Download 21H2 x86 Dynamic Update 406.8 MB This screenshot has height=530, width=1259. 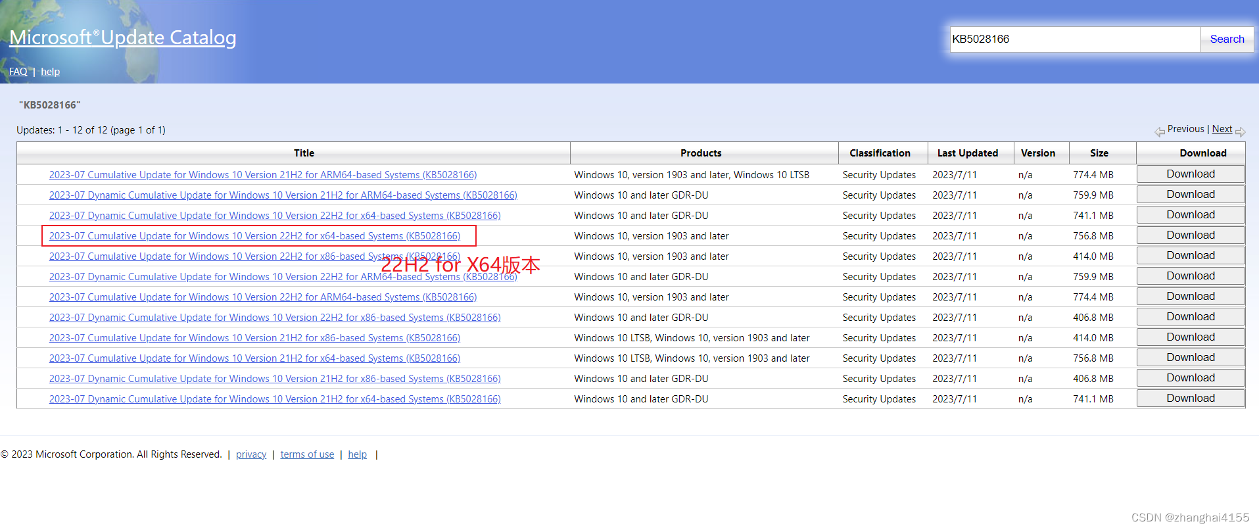[x=1191, y=378]
